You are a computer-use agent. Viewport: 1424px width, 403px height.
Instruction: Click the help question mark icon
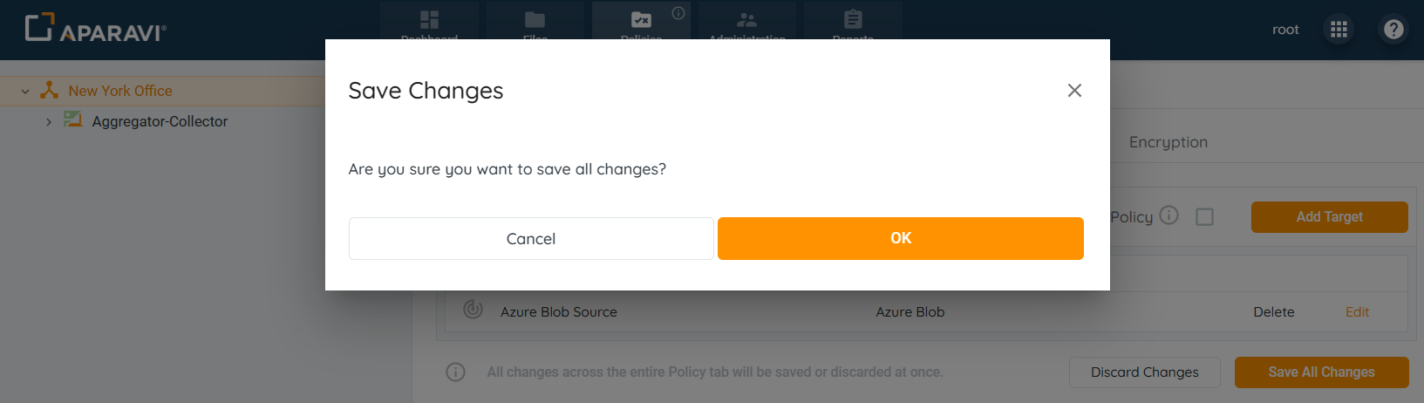coord(1393,30)
